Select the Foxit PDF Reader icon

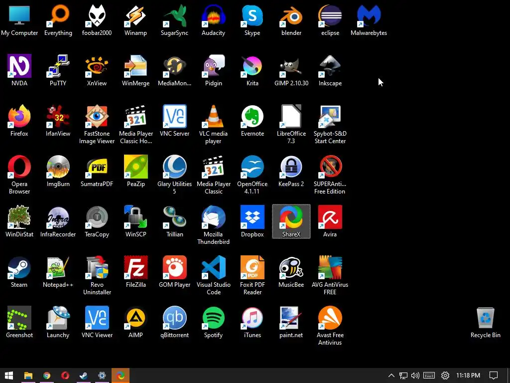(x=252, y=275)
